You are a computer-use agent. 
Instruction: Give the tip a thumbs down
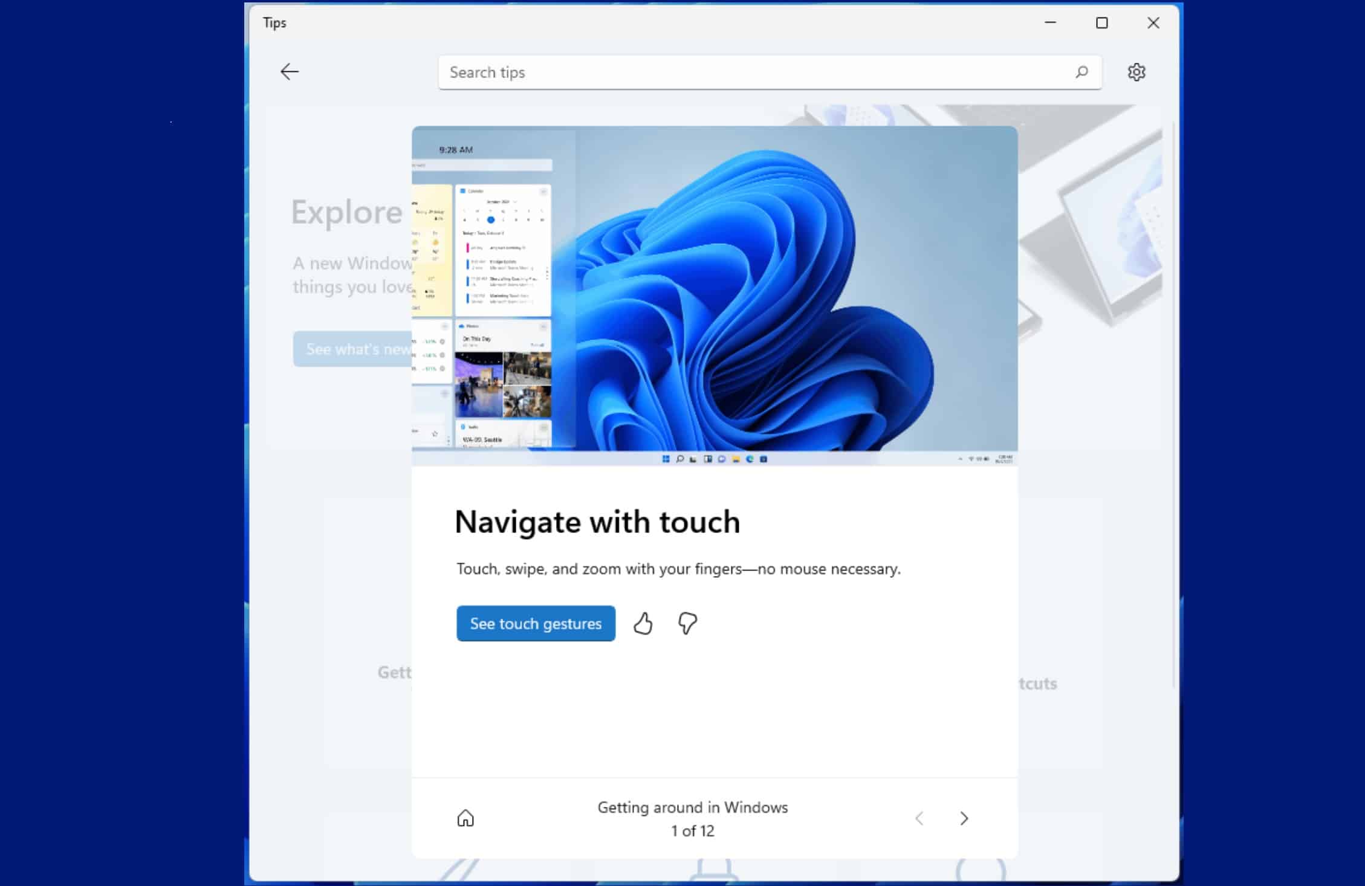[687, 623]
